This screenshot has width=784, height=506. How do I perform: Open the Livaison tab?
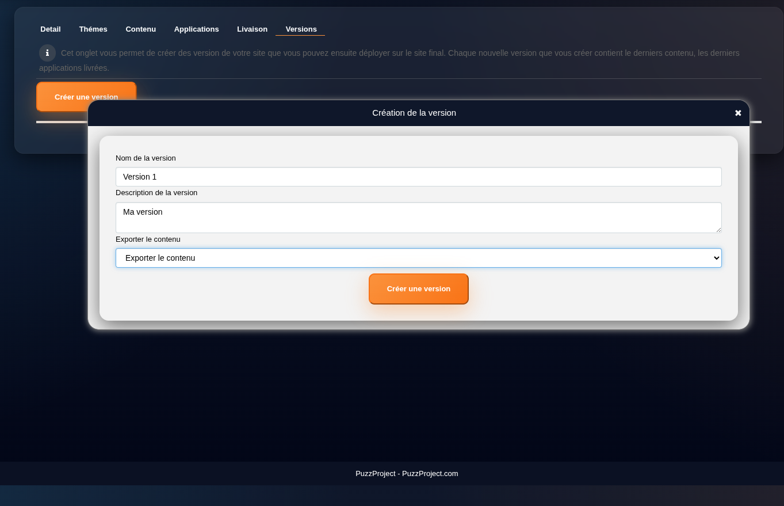pyautogui.click(x=252, y=29)
